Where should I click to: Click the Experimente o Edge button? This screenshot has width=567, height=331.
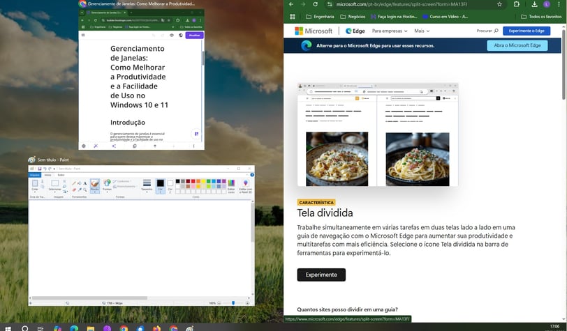[526, 31]
